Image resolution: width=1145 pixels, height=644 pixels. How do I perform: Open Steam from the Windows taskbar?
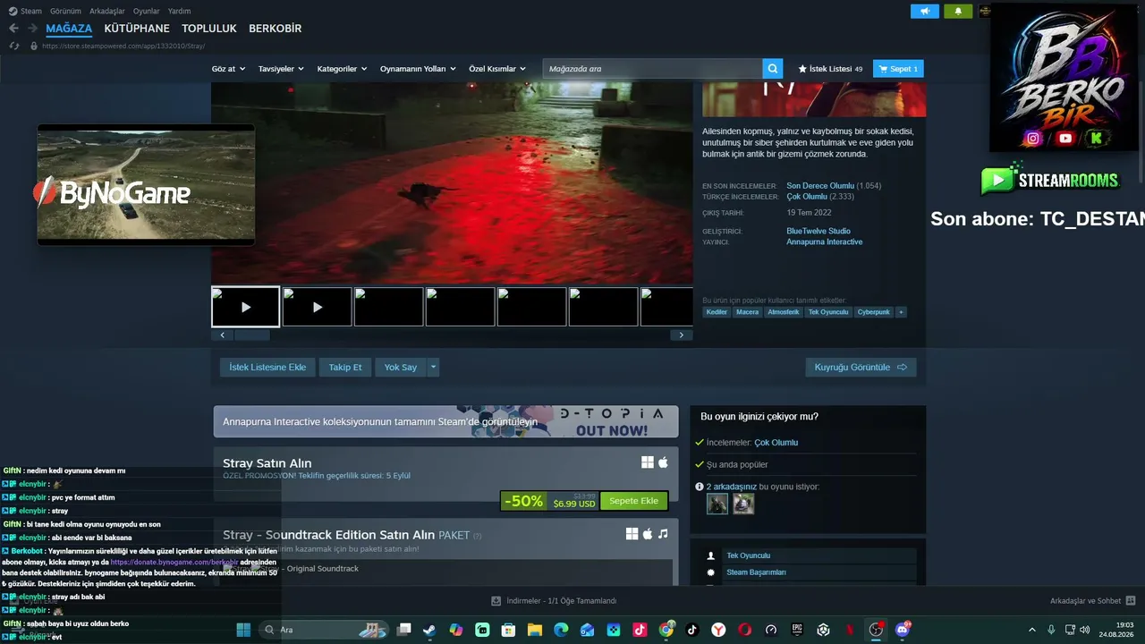click(429, 630)
